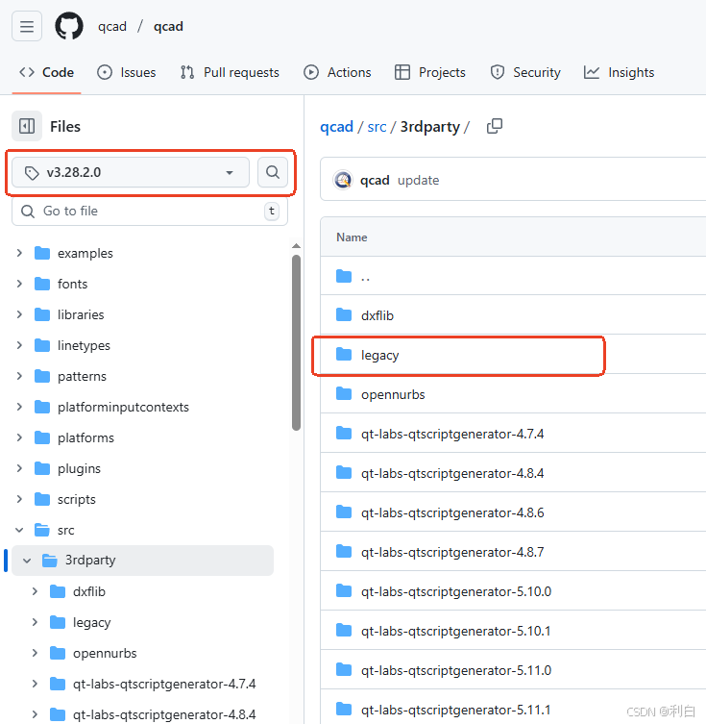
Task: Open the v3.28.2.0 tag dropdown
Action: point(131,172)
